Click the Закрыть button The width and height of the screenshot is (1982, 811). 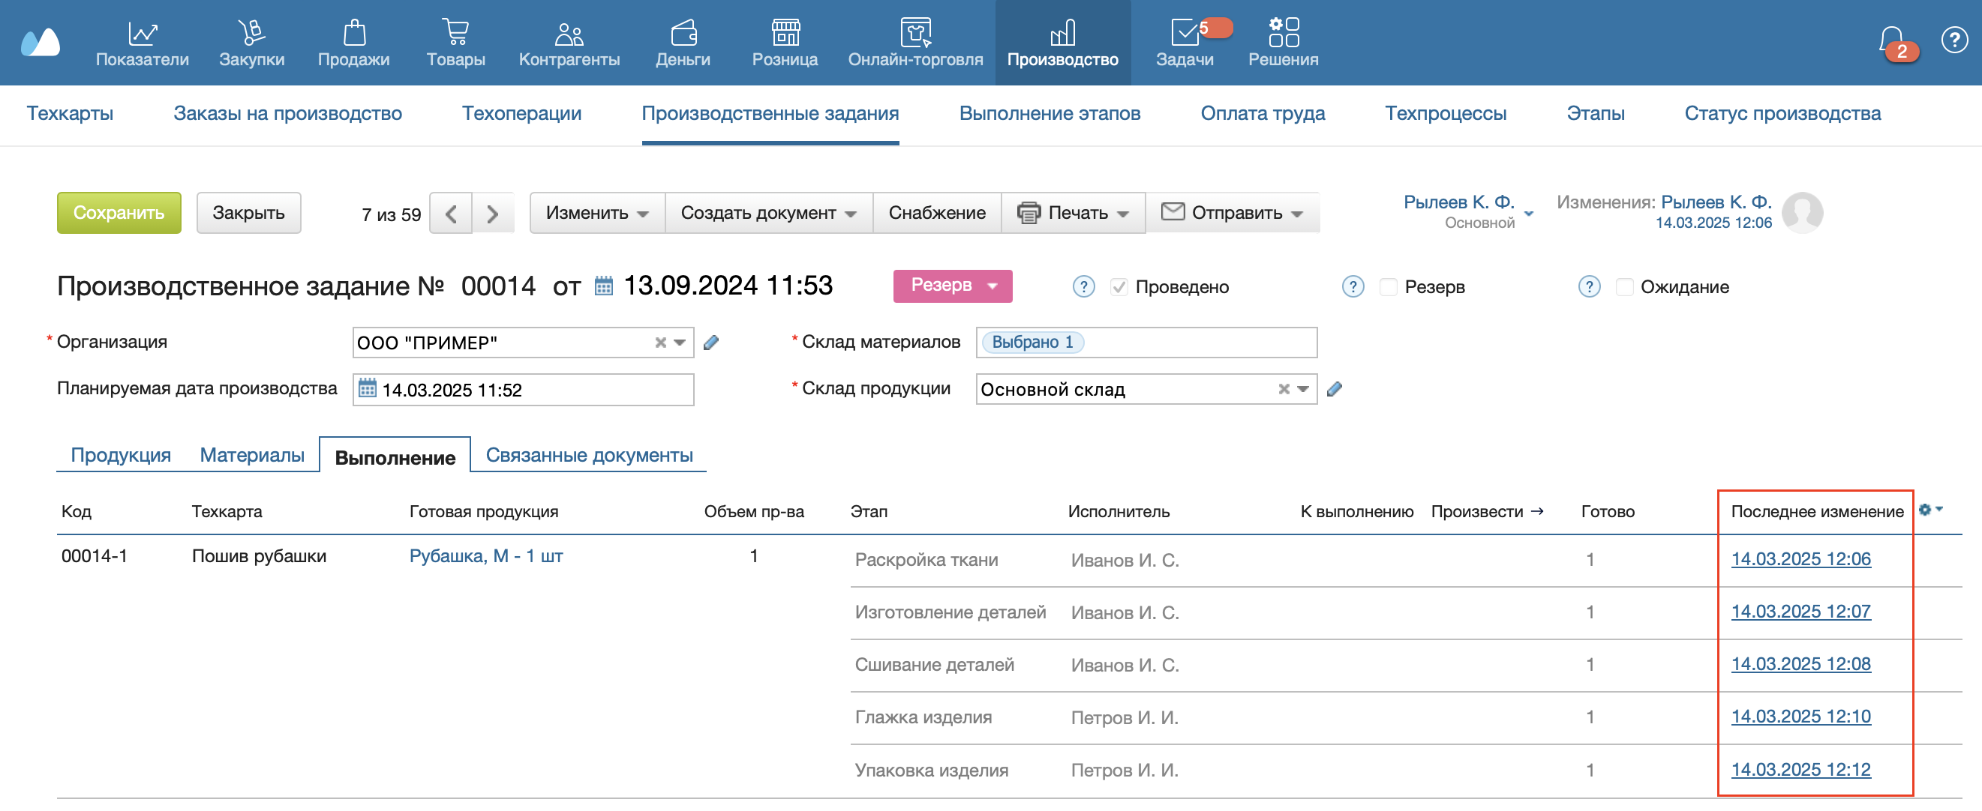(248, 213)
